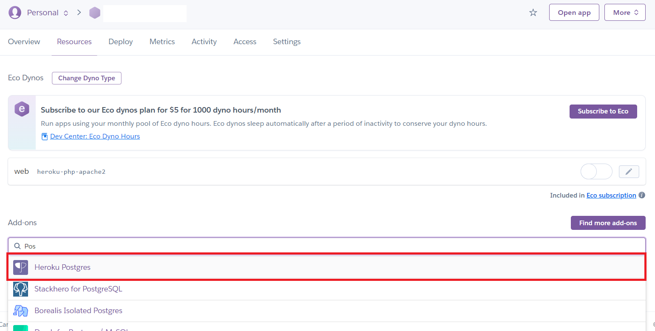Open the Activity tab
The width and height of the screenshot is (655, 331).
pos(204,42)
